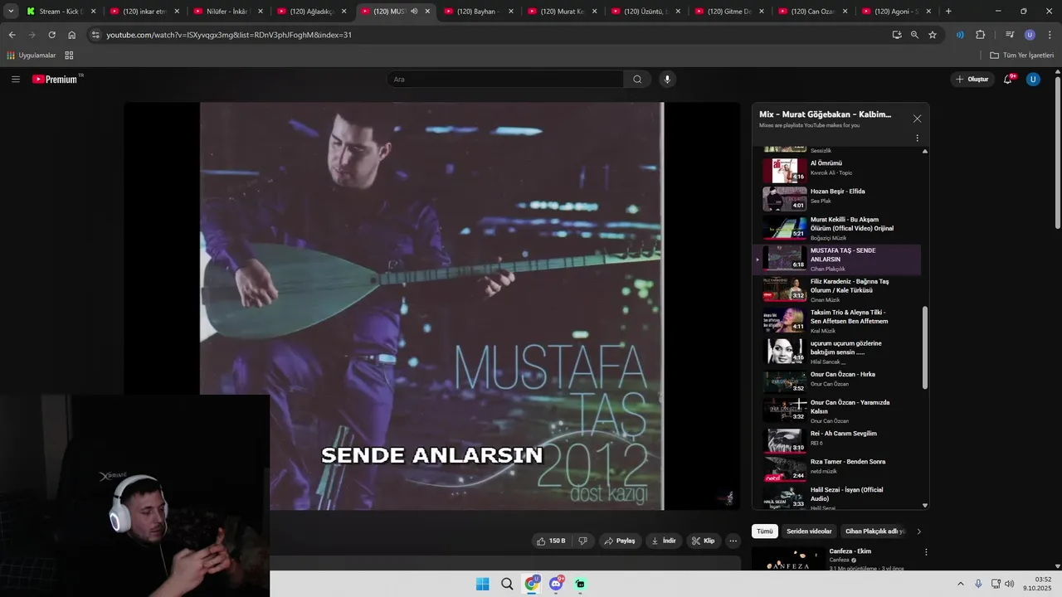Switch to Can Ozan tab

click(813, 12)
